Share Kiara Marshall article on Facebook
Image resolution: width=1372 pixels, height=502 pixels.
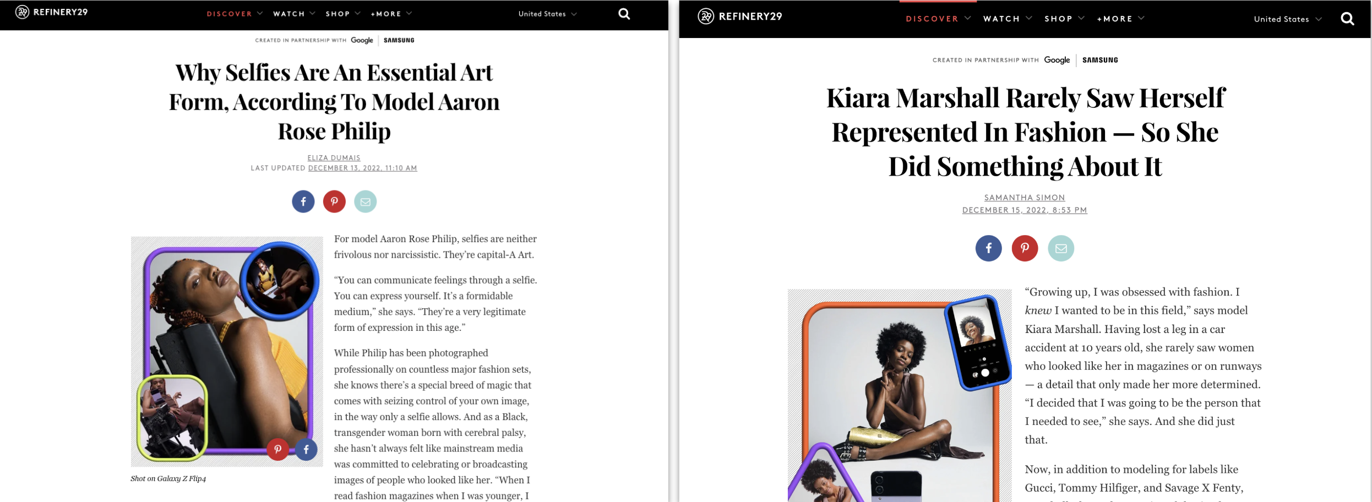988,248
